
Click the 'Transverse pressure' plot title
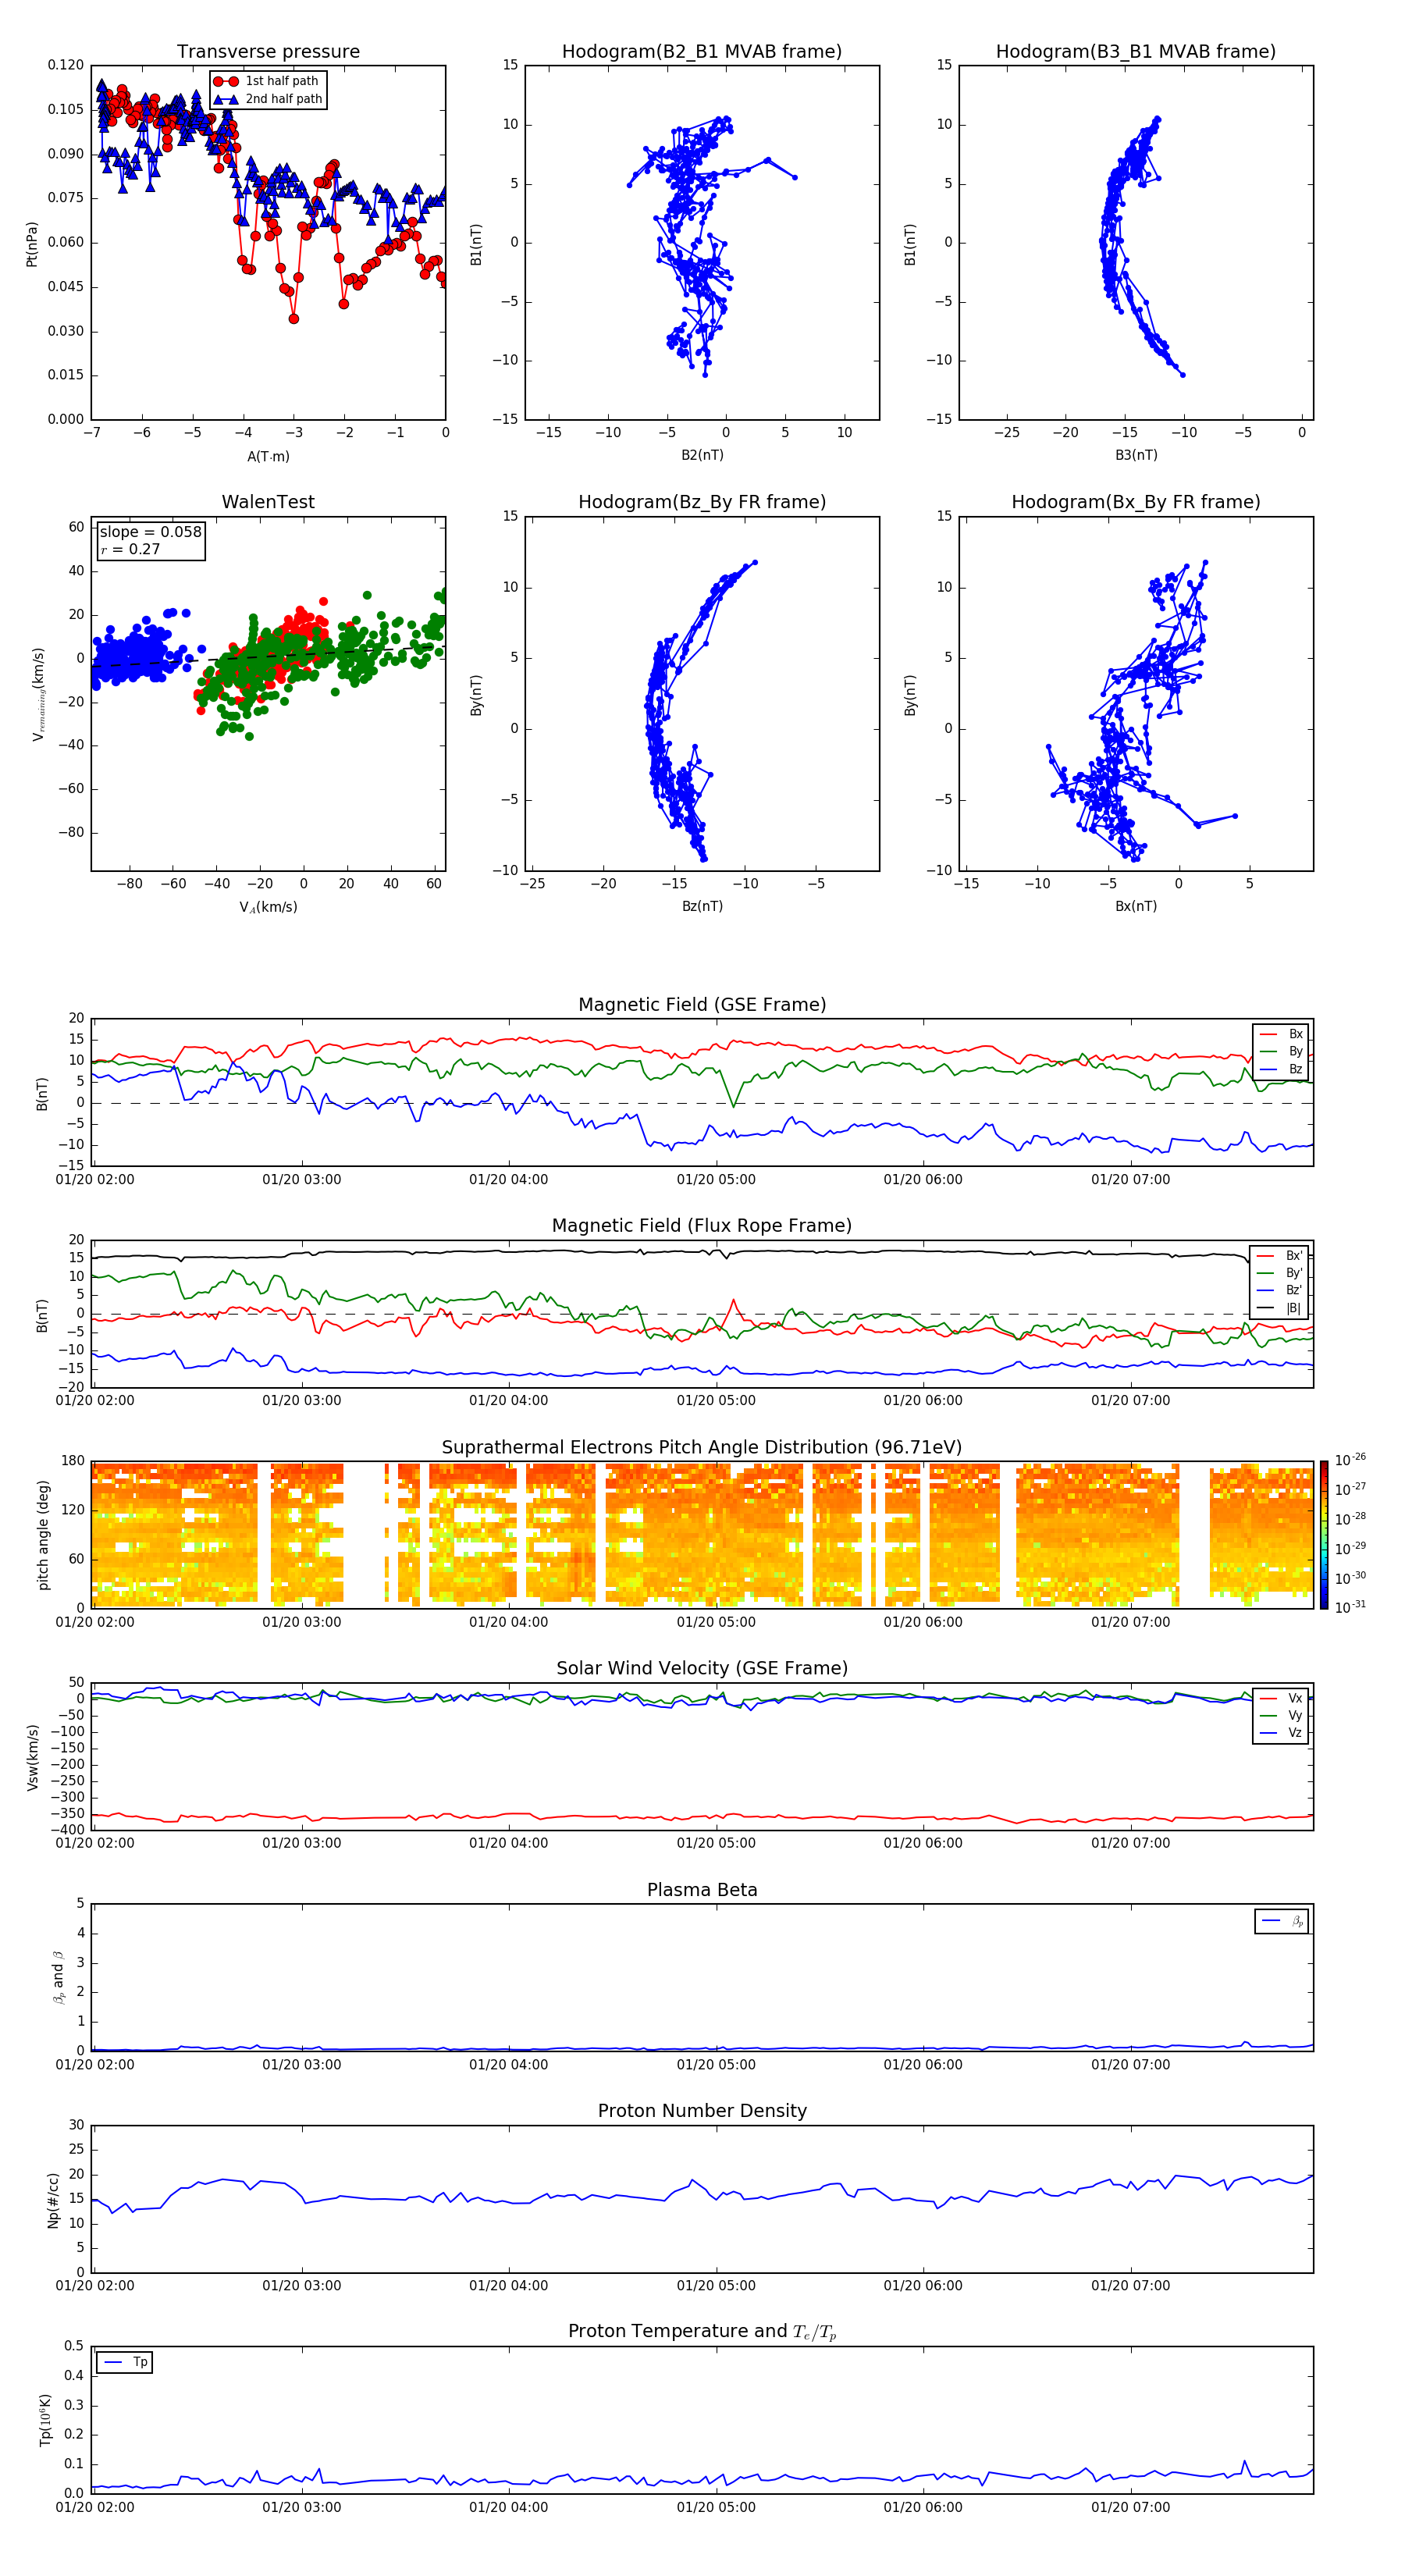[x=268, y=51]
